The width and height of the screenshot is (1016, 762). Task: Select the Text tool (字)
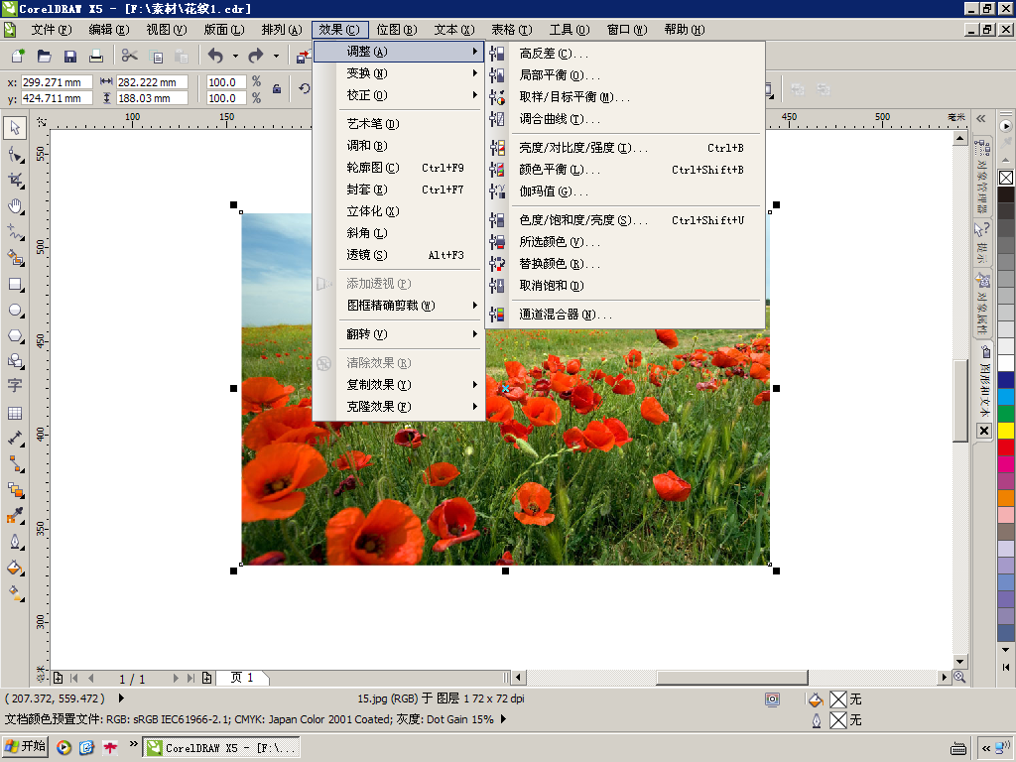pyautogui.click(x=15, y=386)
